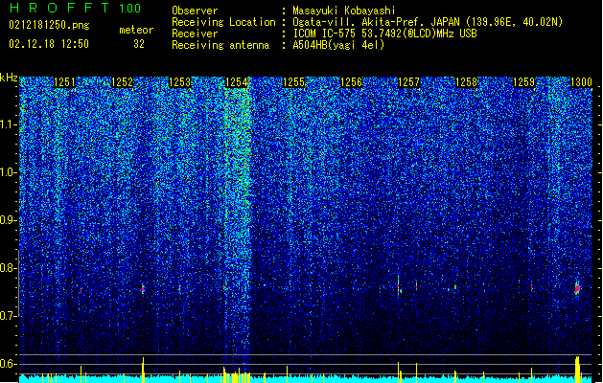This screenshot has height=383, width=603.
Task: Click the version number 1.00
Action: [x=130, y=8]
